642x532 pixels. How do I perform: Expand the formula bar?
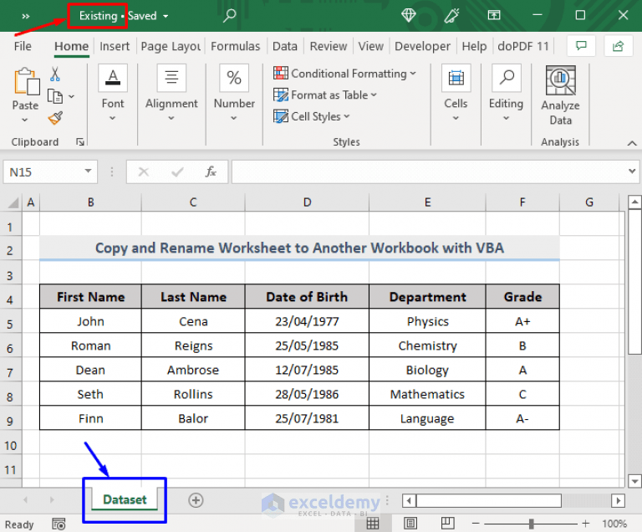[632, 171]
